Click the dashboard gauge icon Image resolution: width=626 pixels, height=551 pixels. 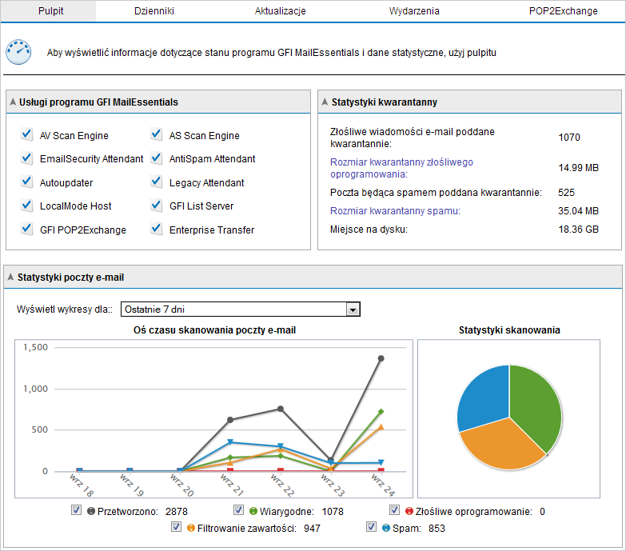coord(18,52)
